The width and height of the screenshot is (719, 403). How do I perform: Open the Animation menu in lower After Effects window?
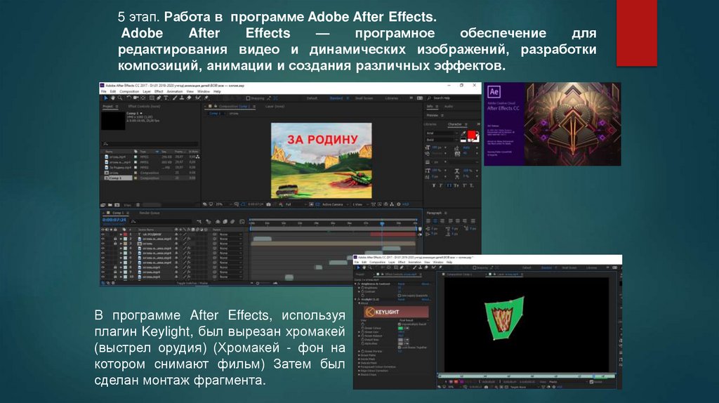[x=415, y=263]
